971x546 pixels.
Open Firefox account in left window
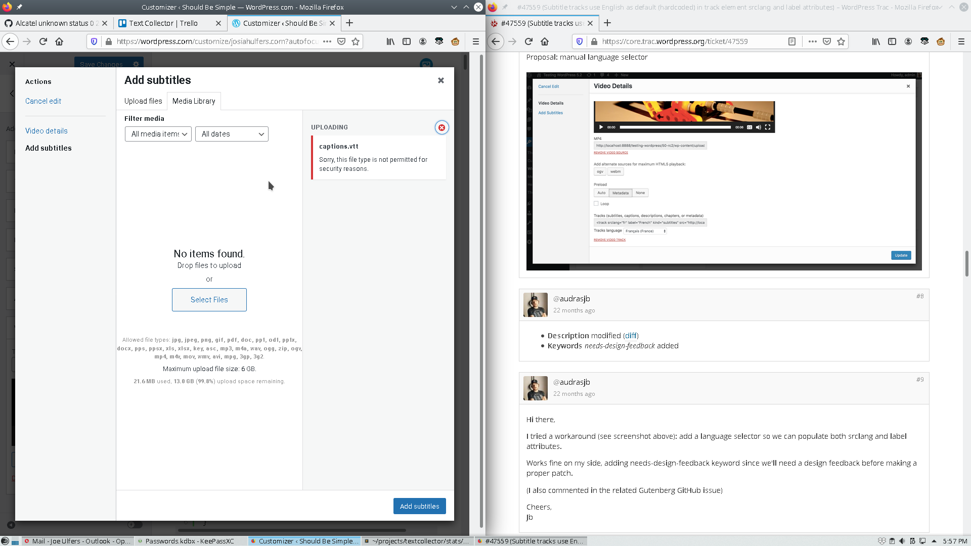pyautogui.click(x=423, y=41)
